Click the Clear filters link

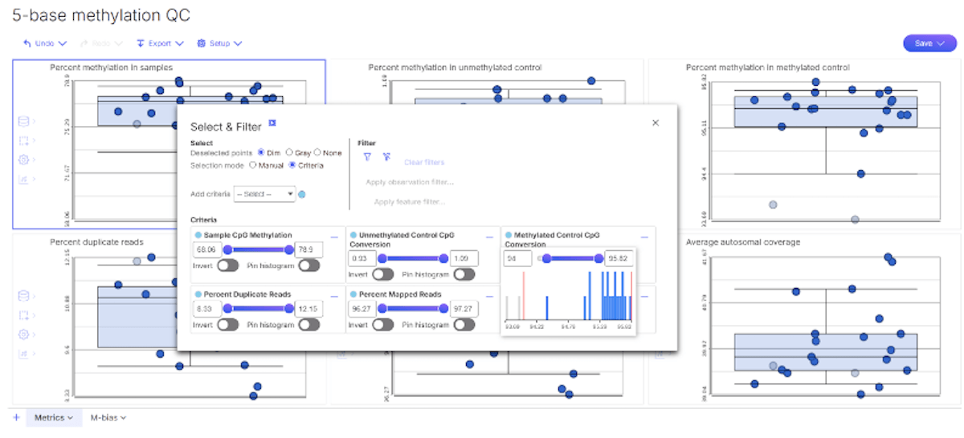(423, 162)
